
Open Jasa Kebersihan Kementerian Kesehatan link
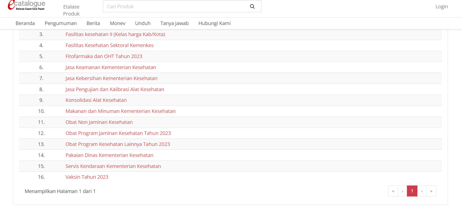coord(111,78)
